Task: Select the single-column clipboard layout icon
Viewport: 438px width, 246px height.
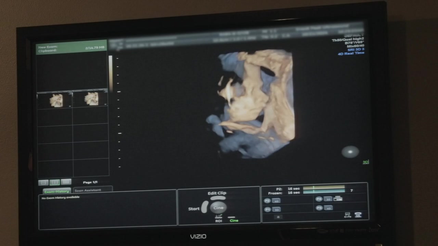Action: click(43, 182)
